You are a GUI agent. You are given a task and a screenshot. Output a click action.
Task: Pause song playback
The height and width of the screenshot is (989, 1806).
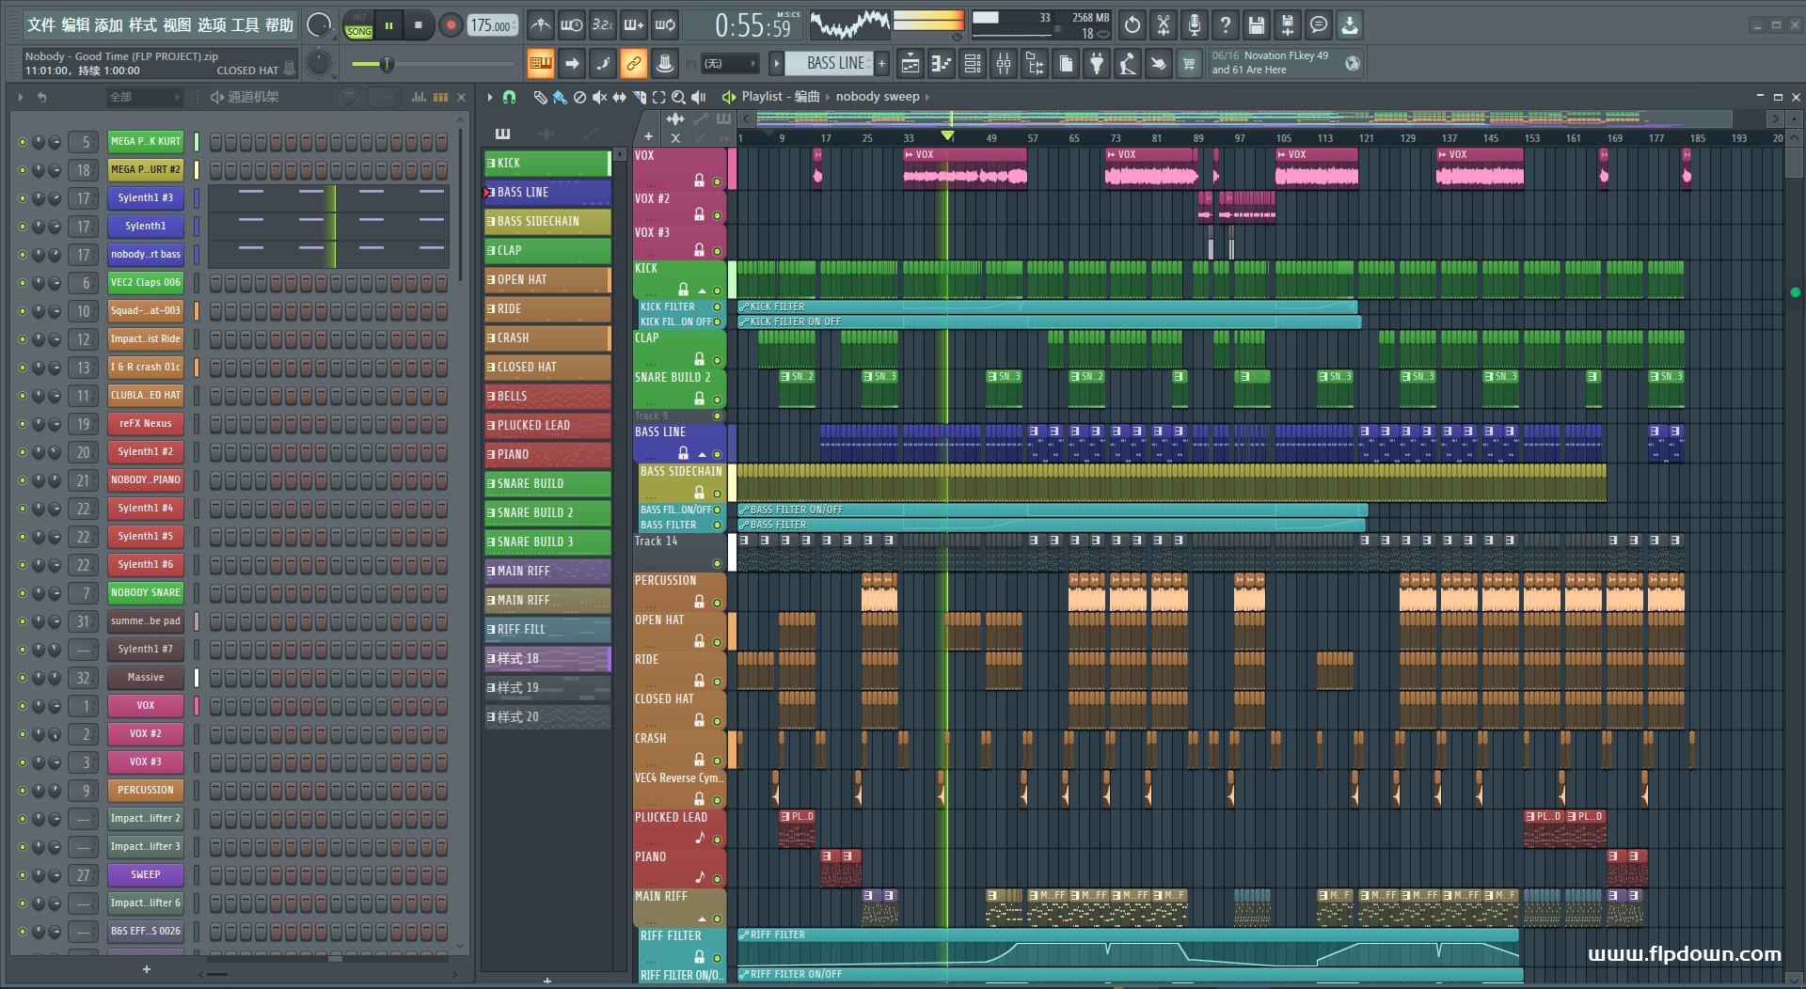coord(388,25)
